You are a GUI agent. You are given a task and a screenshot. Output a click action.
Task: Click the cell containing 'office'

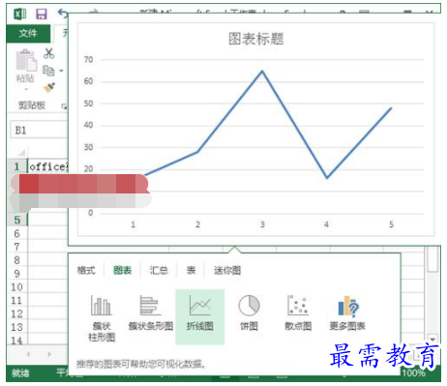coord(48,166)
